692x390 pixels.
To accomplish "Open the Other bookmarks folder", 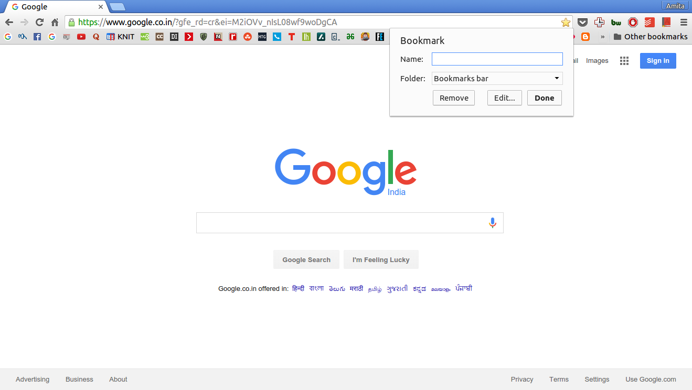I will click(650, 37).
